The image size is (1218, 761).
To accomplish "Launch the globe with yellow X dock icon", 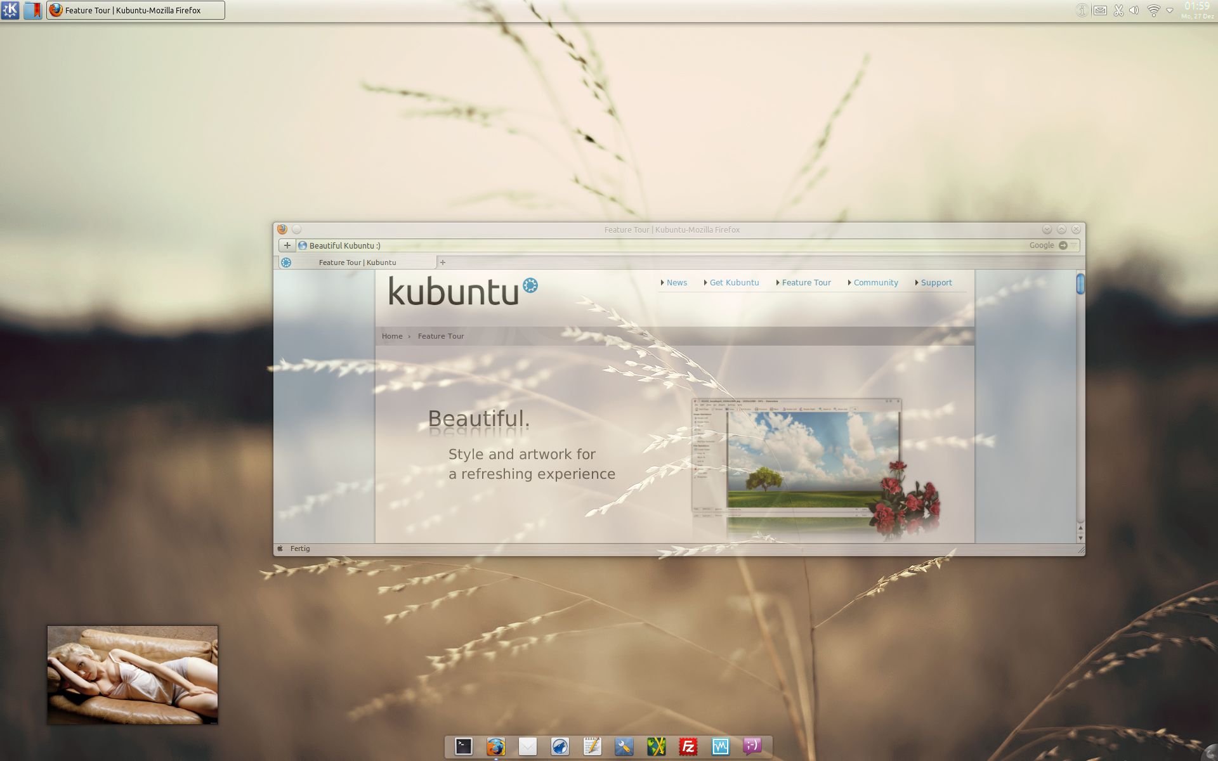I will [x=656, y=747].
